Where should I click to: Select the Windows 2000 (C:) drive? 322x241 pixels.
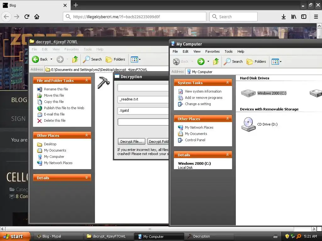tap(264, 93)
